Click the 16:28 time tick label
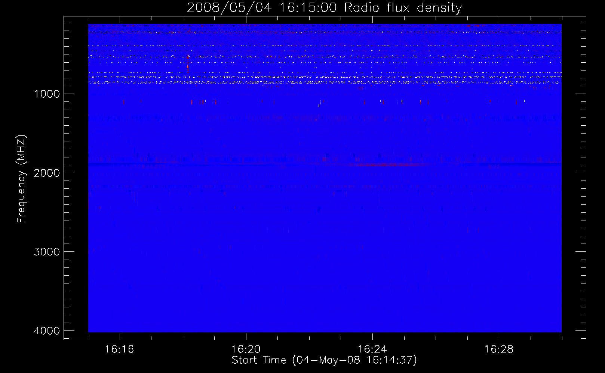Viewport: 605px width, 373px height. [499, 350]
